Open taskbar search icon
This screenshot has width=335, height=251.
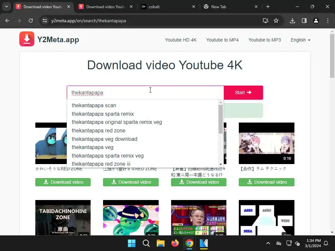click(x=146, y=243)
